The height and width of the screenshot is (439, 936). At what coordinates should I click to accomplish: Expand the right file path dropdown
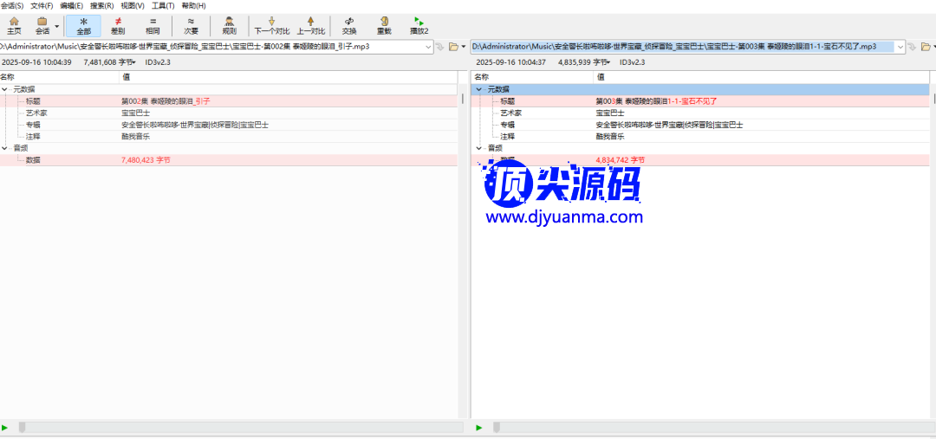900,47
